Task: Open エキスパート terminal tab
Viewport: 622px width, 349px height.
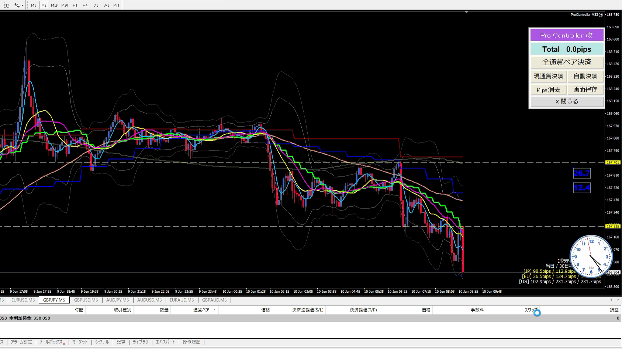Action: (166, 342)
